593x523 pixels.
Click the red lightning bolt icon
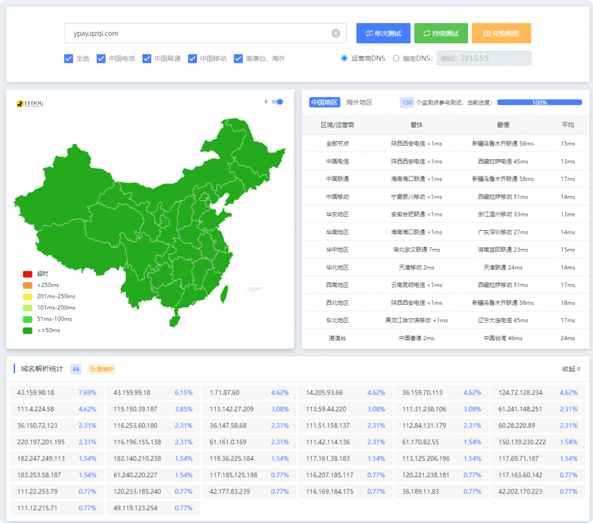(x=266, y=102)
